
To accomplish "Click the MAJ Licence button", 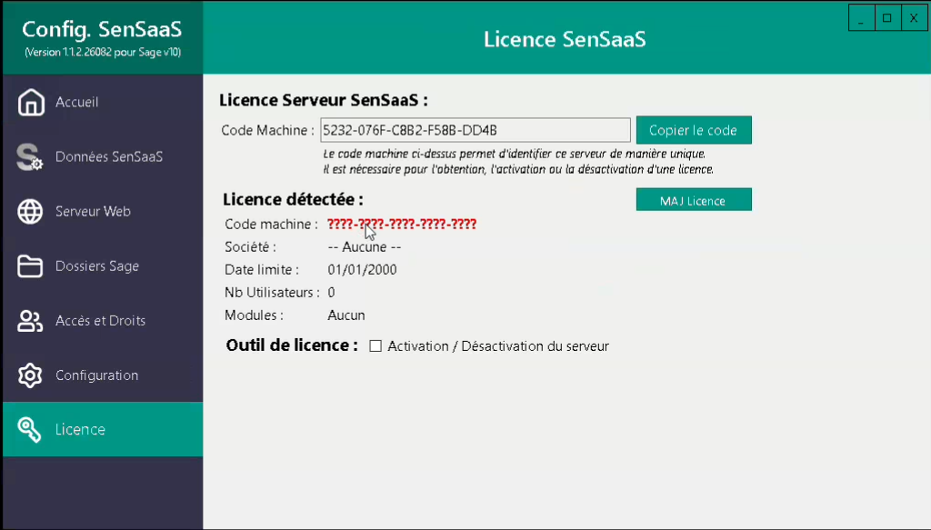I will click(694, 200).
